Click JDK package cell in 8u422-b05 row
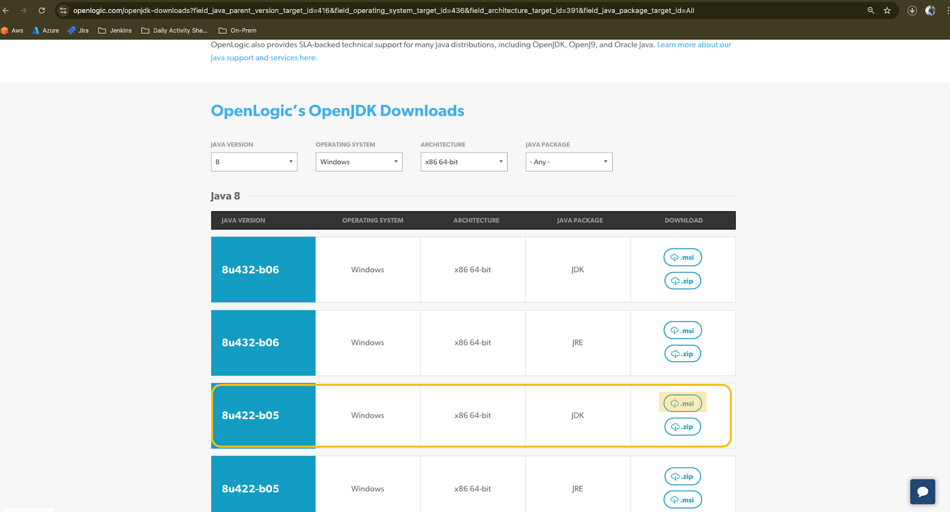 coord(578,415)
